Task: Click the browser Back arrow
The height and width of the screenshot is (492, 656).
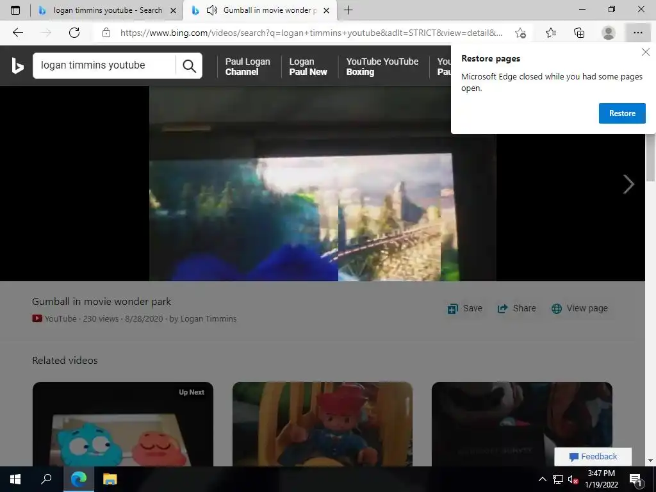Action: coord(17,33)
